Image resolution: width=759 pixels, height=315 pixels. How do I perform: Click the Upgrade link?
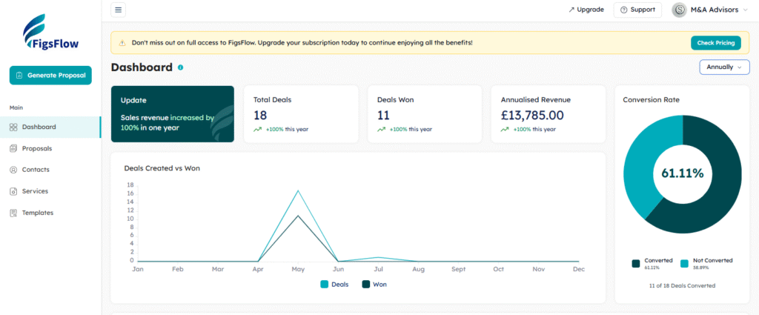point(586,10)
